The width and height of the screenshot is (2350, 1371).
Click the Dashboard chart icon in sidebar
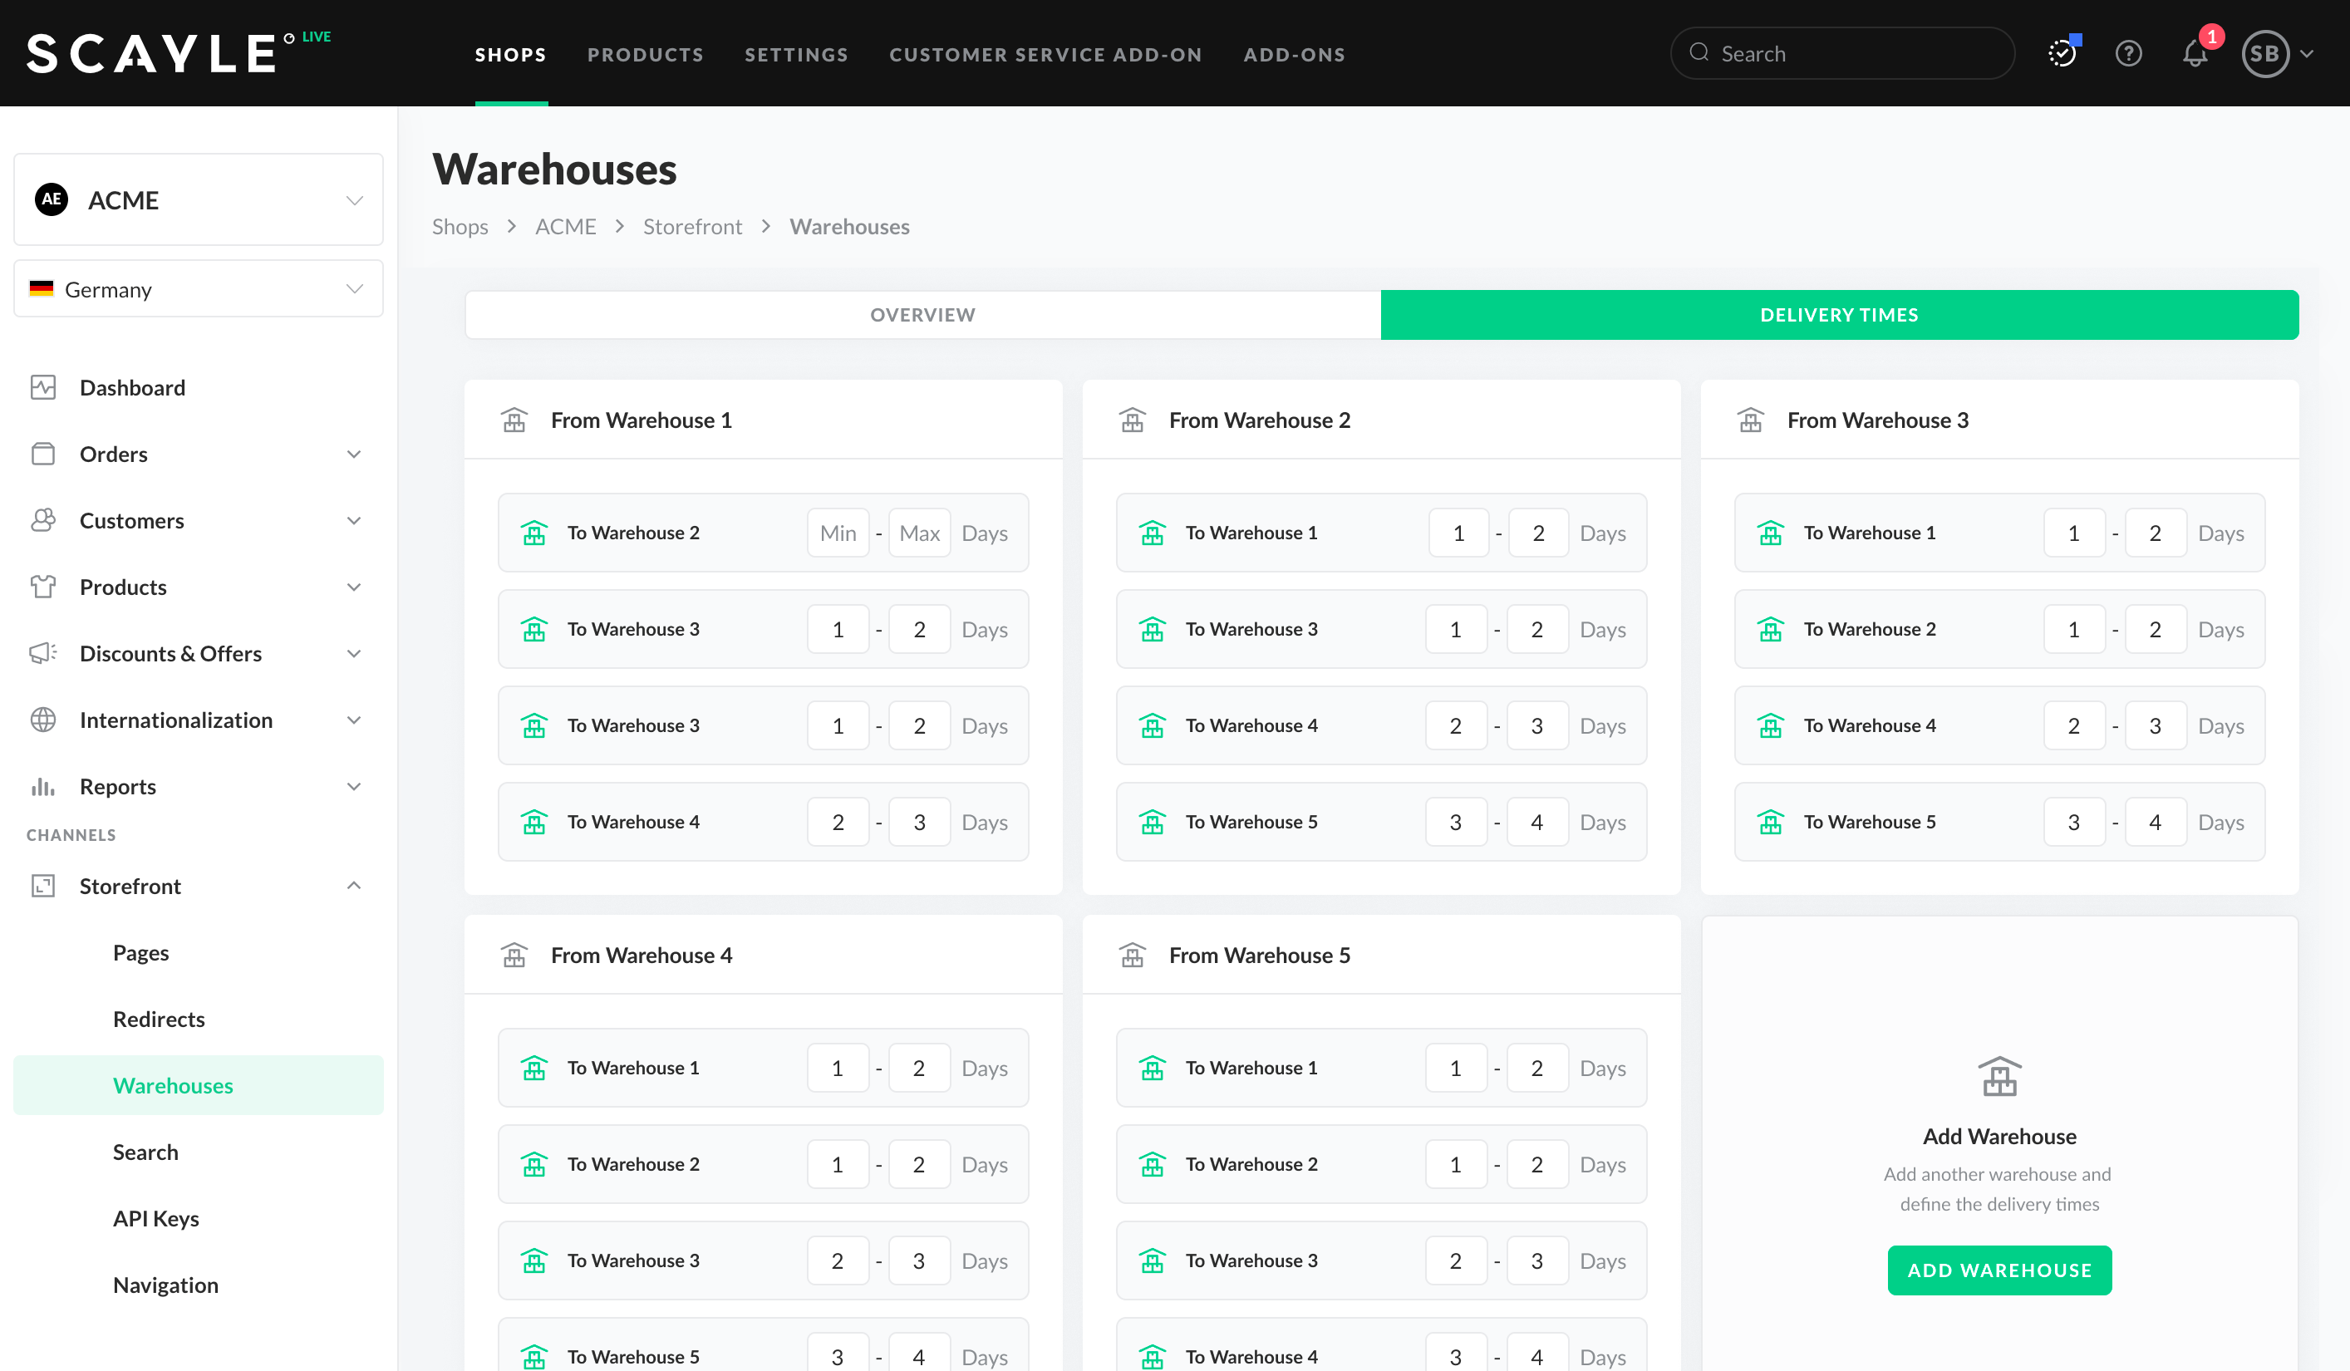[43, 387]
